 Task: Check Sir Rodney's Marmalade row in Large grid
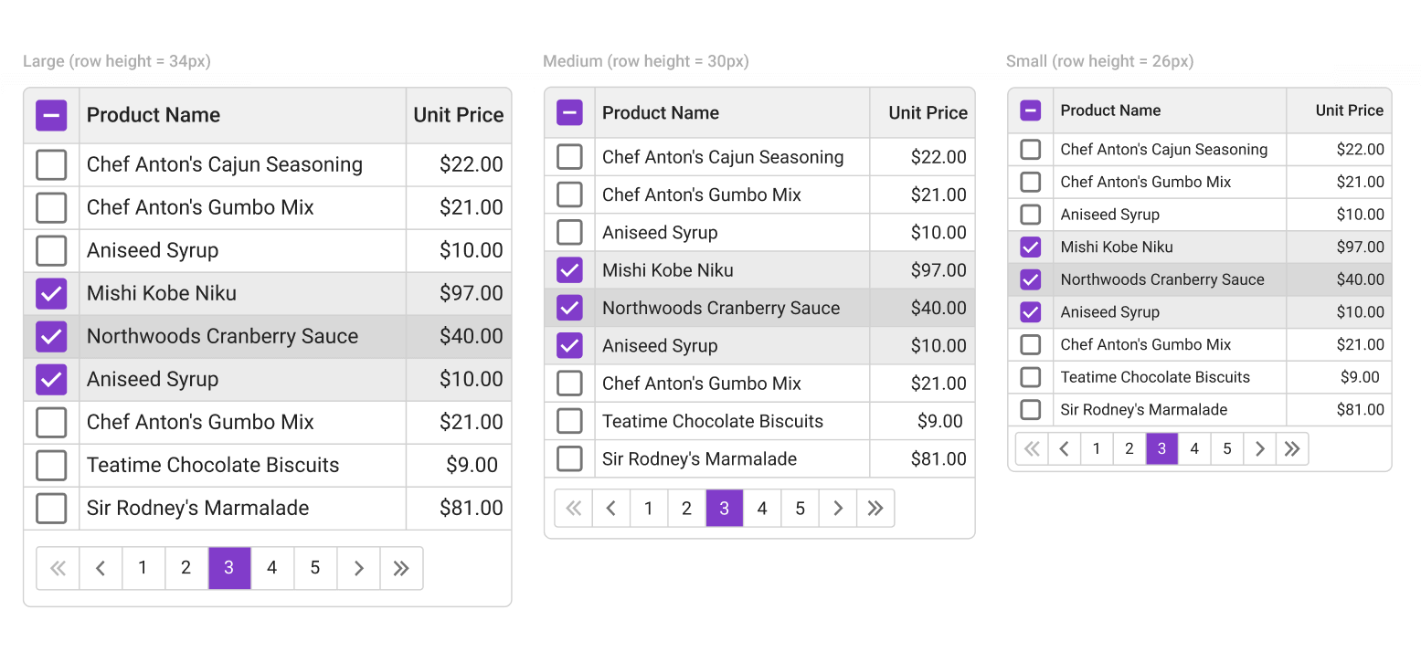coord(51,508)
